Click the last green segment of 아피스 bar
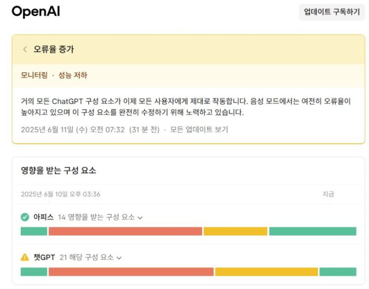This screenshot has height=289, width=369. tap(312, 231)
